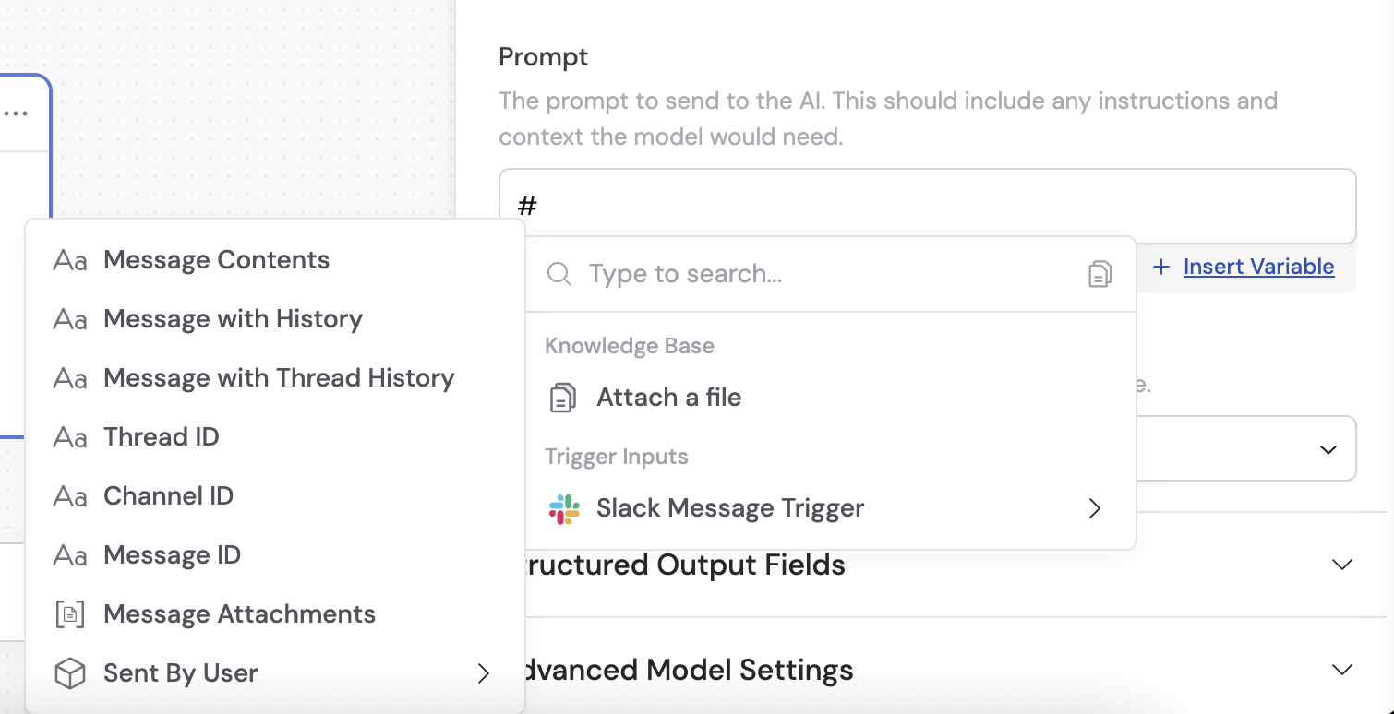Open the ellipsis options menu top left
Screen dimensions: 1394x714
(17, 112)
